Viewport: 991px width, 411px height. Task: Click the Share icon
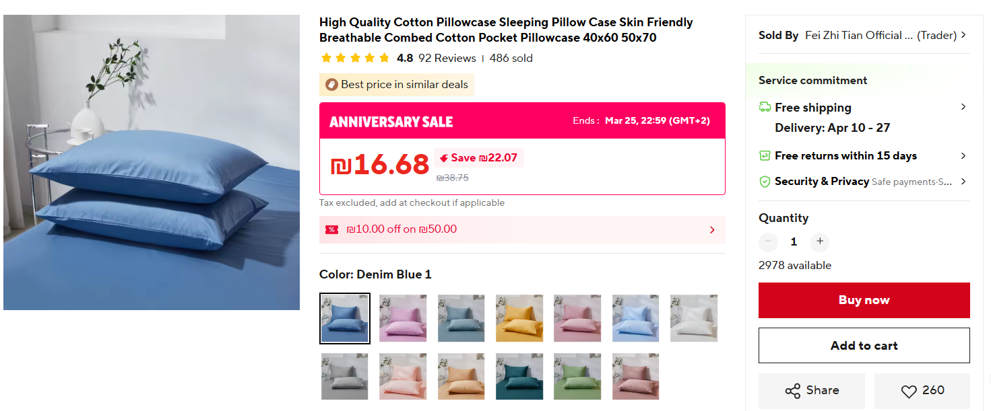pyautogui.click(x=793, y=391)
